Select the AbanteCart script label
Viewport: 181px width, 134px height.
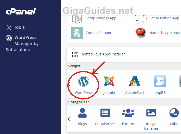(135, 93)
